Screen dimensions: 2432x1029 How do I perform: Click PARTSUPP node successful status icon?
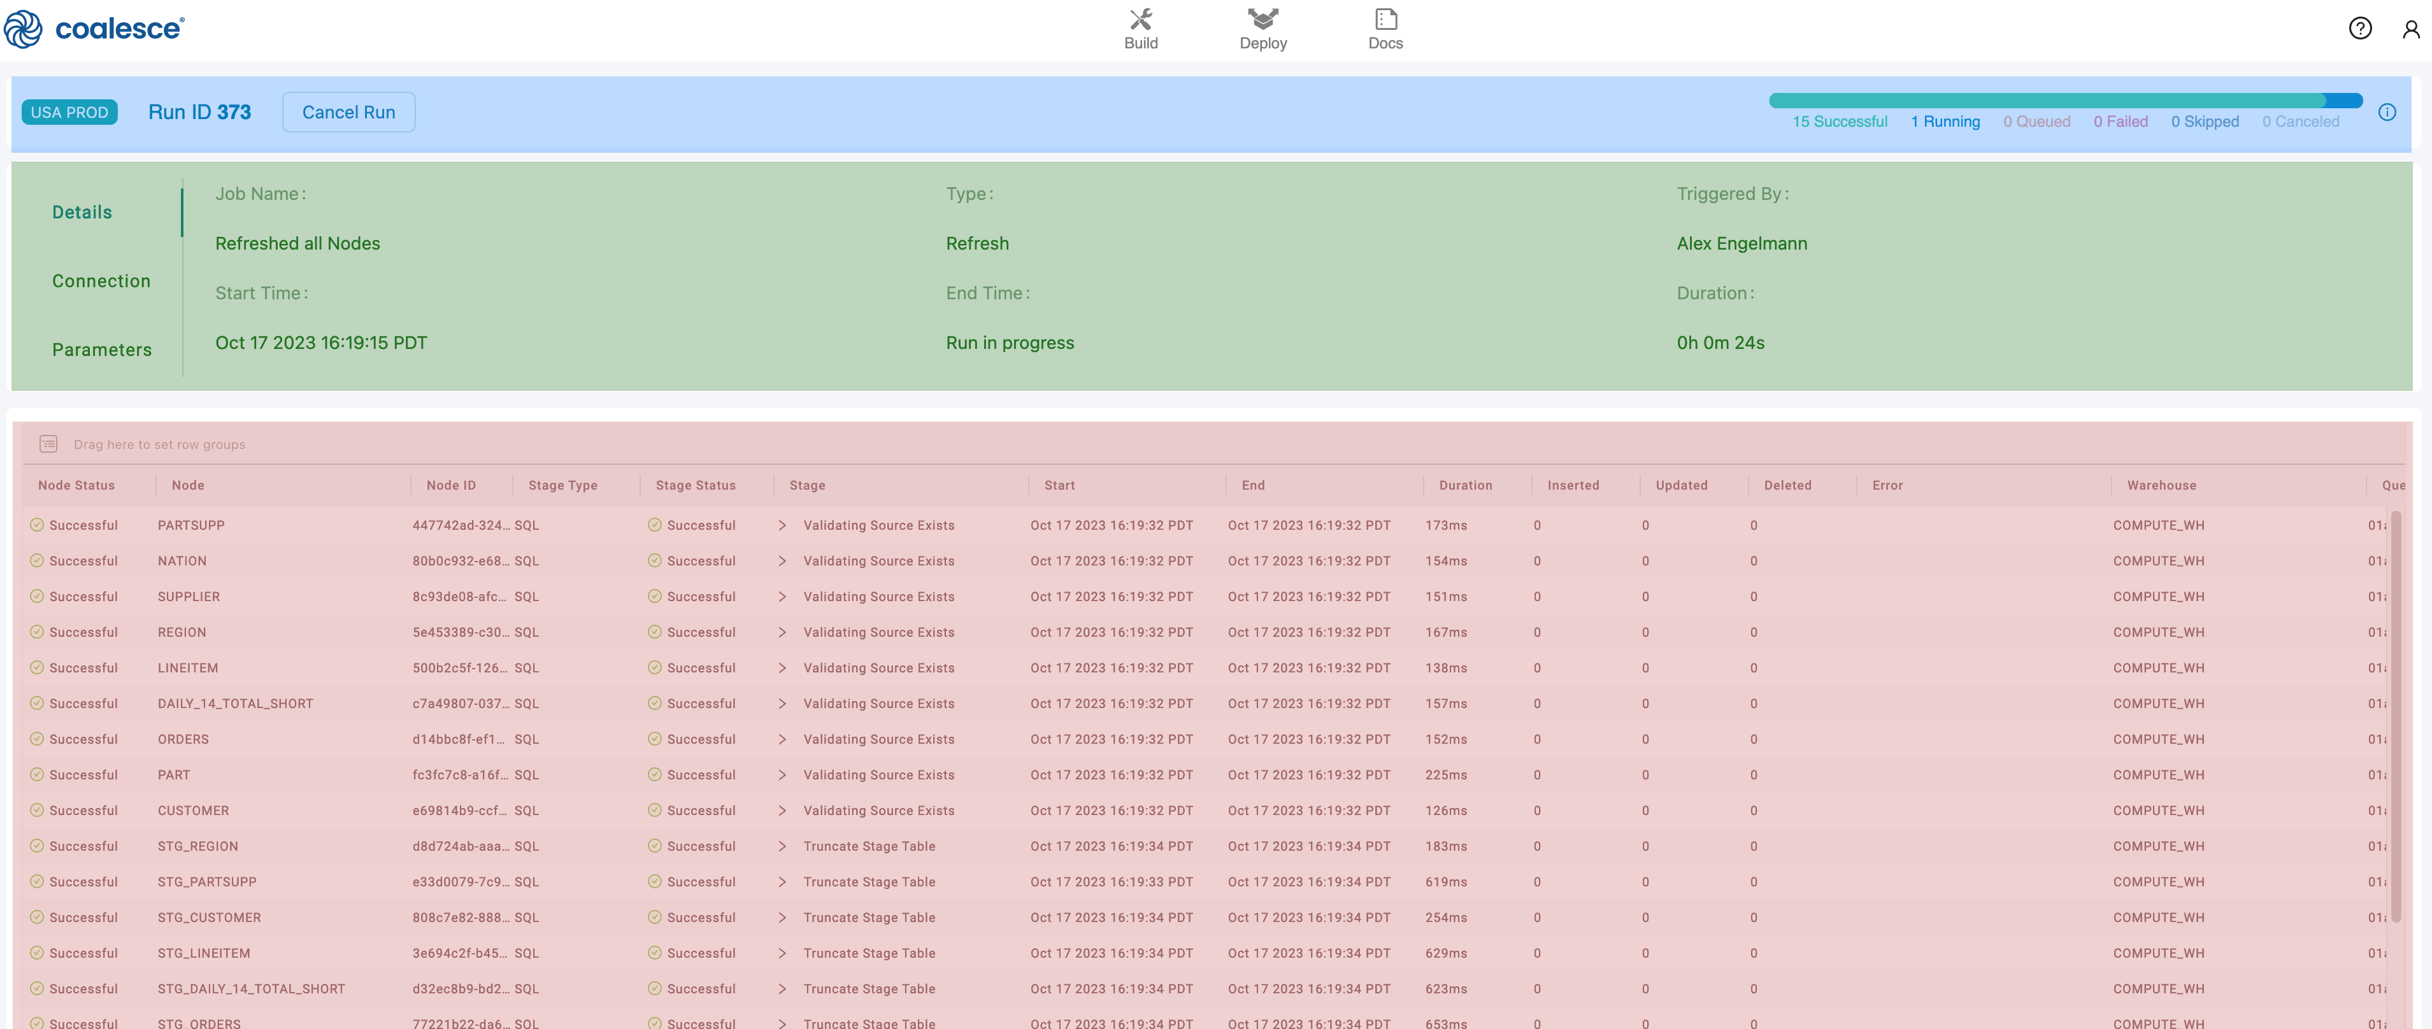[37, 525]
